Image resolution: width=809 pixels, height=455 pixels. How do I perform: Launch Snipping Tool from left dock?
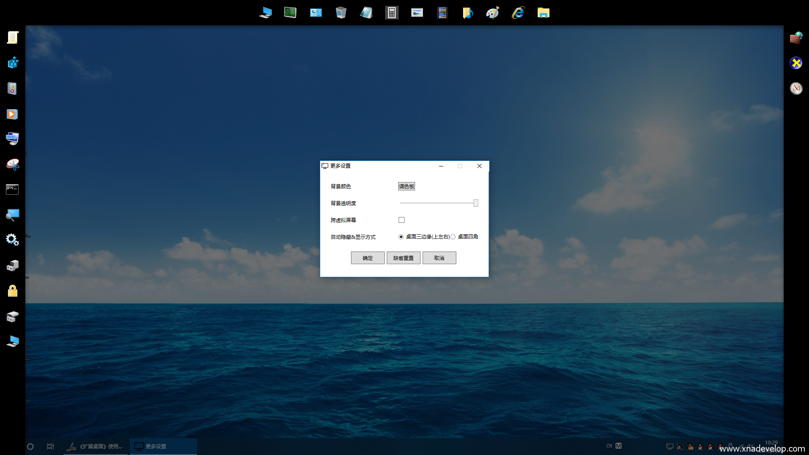13,164
